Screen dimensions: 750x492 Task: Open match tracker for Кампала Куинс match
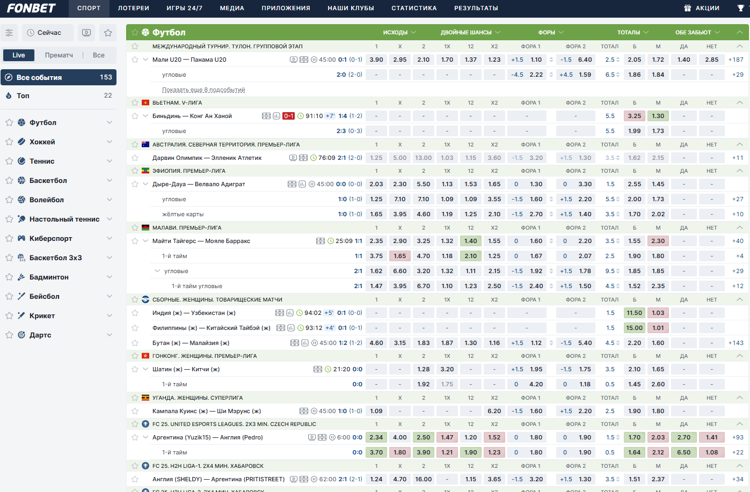click(x=304, y=411)
